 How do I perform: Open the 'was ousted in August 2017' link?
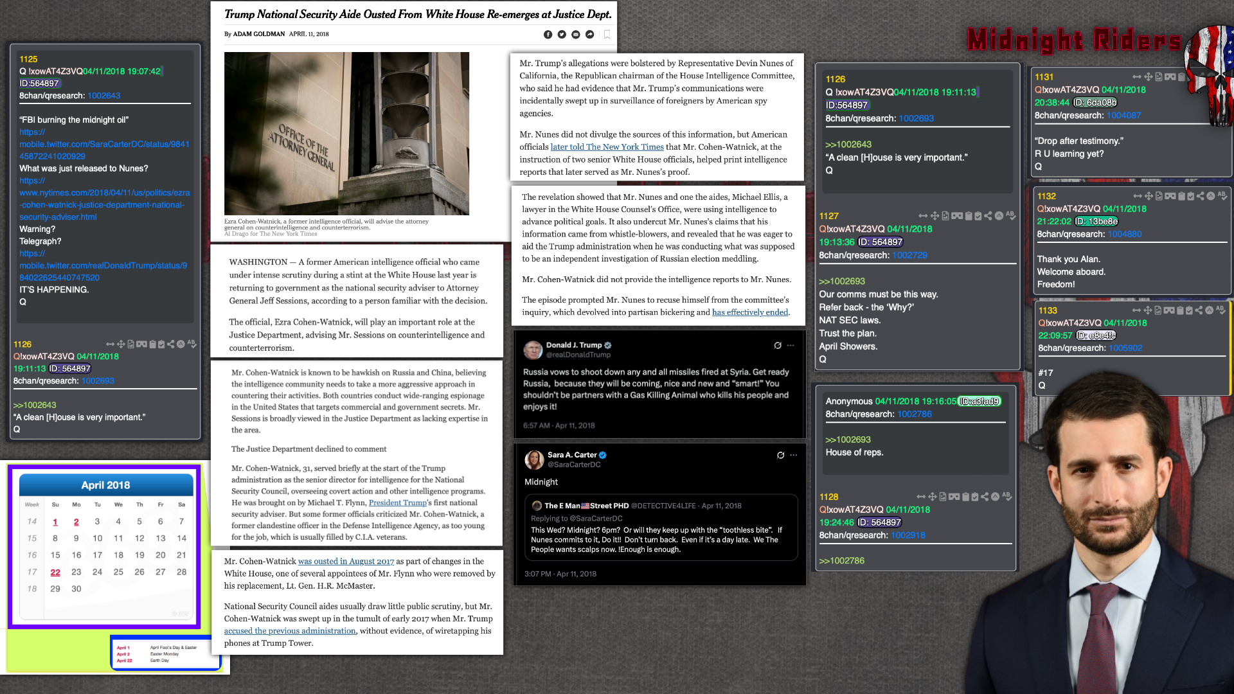346,562
